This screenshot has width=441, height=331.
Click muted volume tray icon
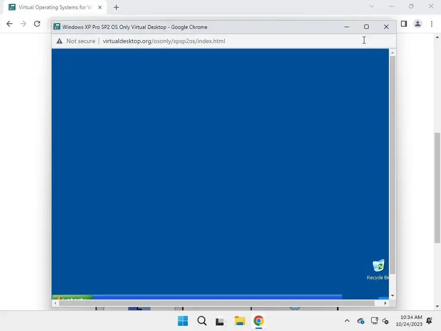point(385,321)
